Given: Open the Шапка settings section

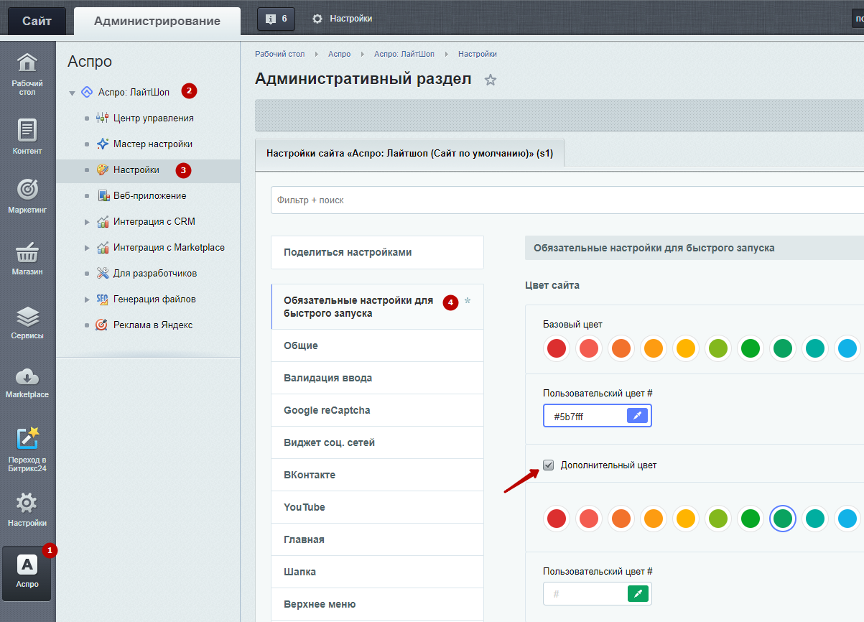Looking at the screenshot, I should click(x=377, y=572).
